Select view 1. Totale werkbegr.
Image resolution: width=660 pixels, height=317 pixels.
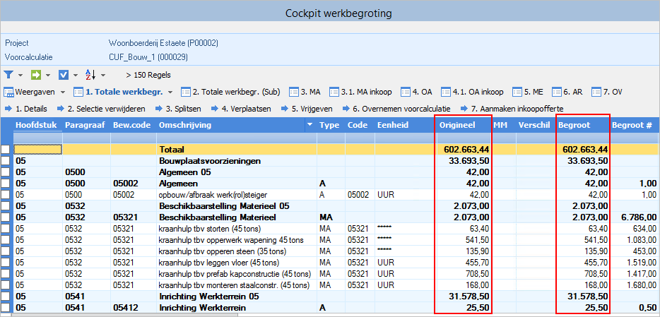coord(119,92)
